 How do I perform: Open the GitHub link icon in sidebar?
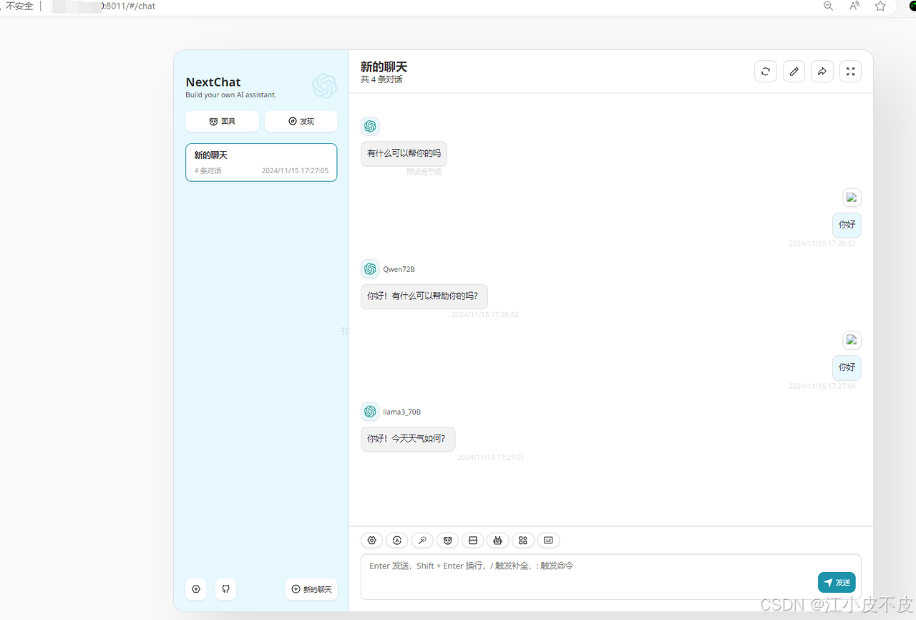click(x=225, y=589)
